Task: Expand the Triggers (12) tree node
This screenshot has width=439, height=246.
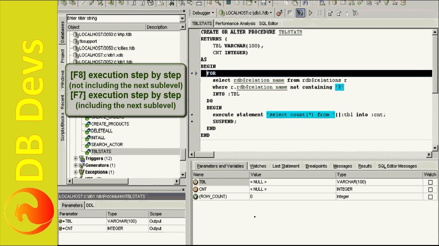Action: (76, 159)
